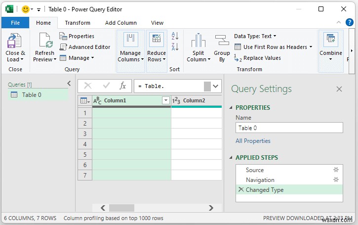Screen dimensions: 358x225
Task: Click the Reduce Rows icon
Action: click(157, 40)
